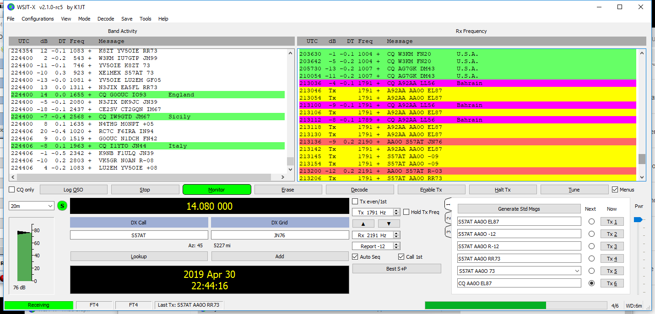Enable Tx even/1st checkbox

tap(355, 202)
